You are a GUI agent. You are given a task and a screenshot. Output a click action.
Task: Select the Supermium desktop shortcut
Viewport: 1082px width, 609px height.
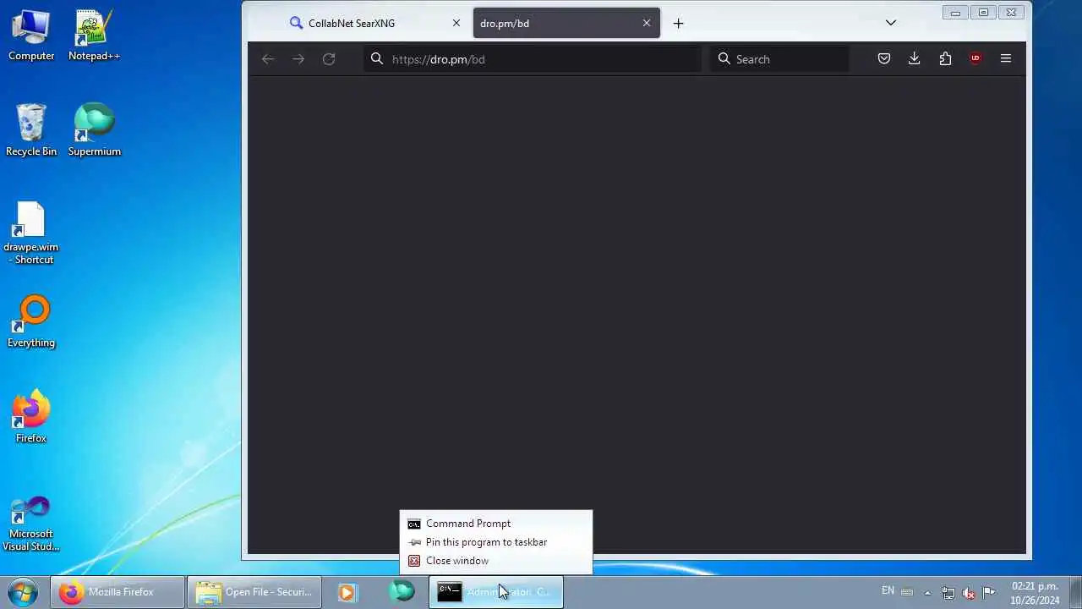click(94, 130)
